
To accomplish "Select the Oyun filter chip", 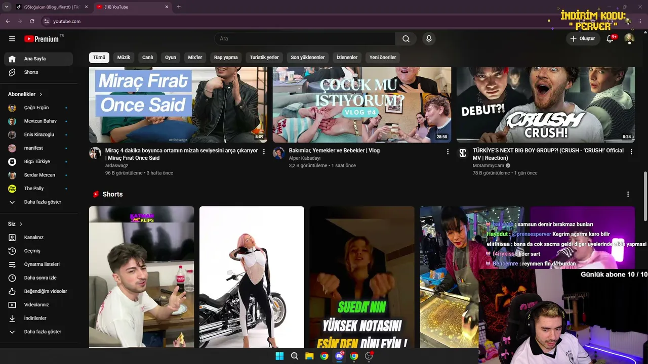I will click(x=171, y=57).
